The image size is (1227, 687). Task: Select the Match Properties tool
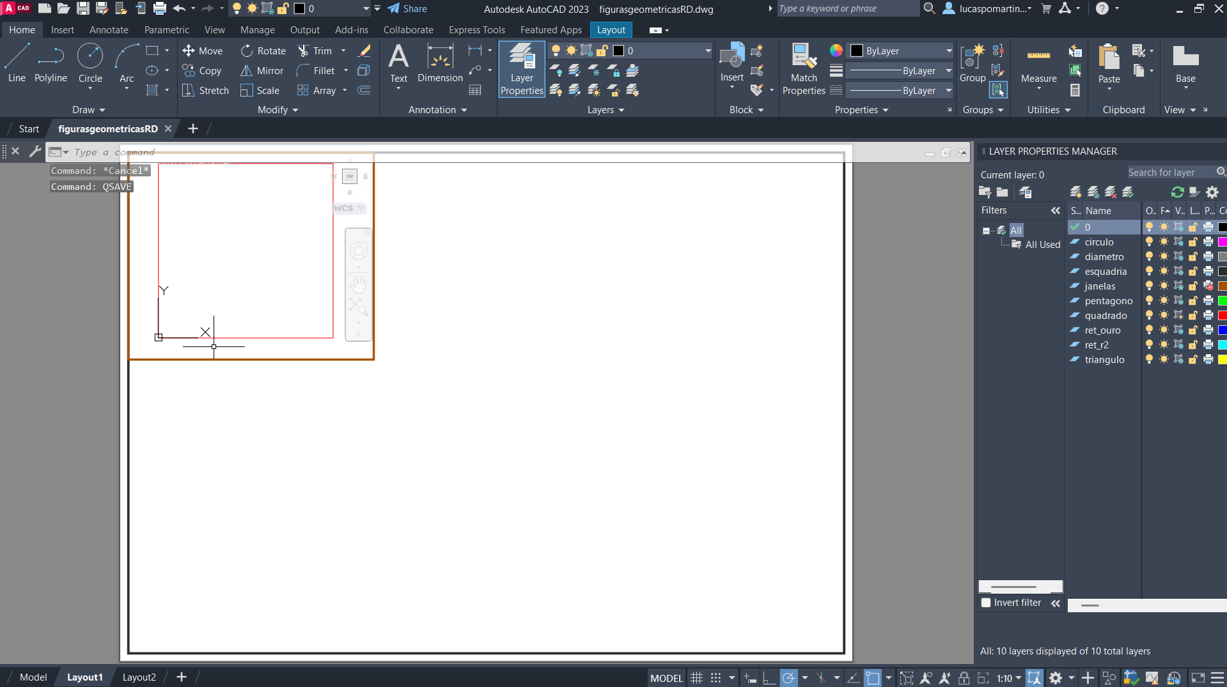[804, 69]
